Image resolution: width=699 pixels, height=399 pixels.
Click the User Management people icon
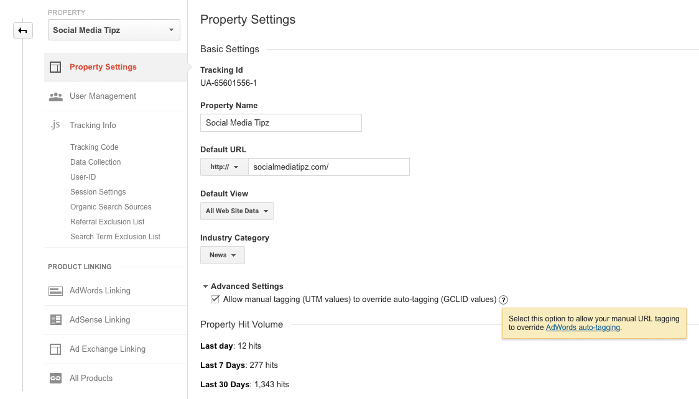tap(56, 96)
